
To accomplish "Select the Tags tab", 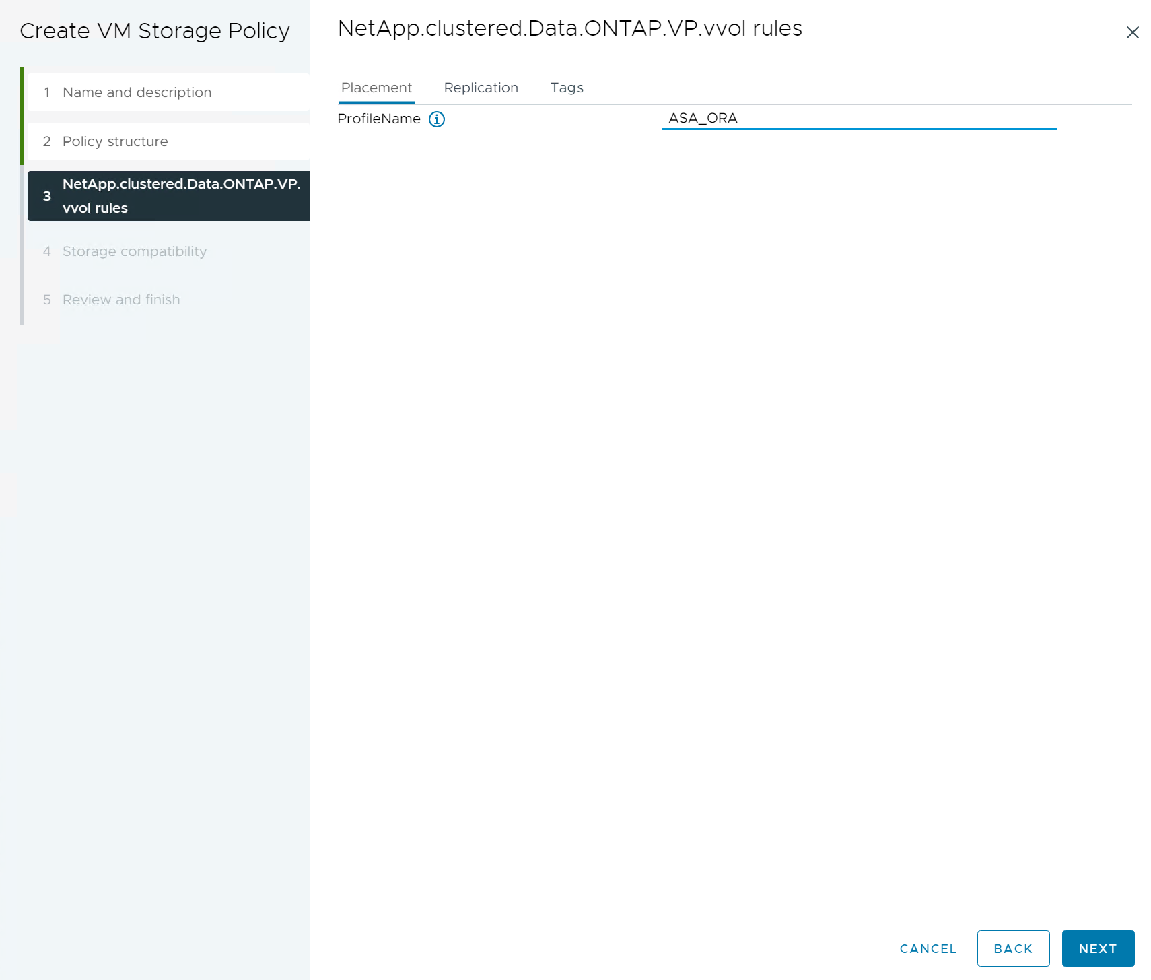I will (x=567, y=88).
